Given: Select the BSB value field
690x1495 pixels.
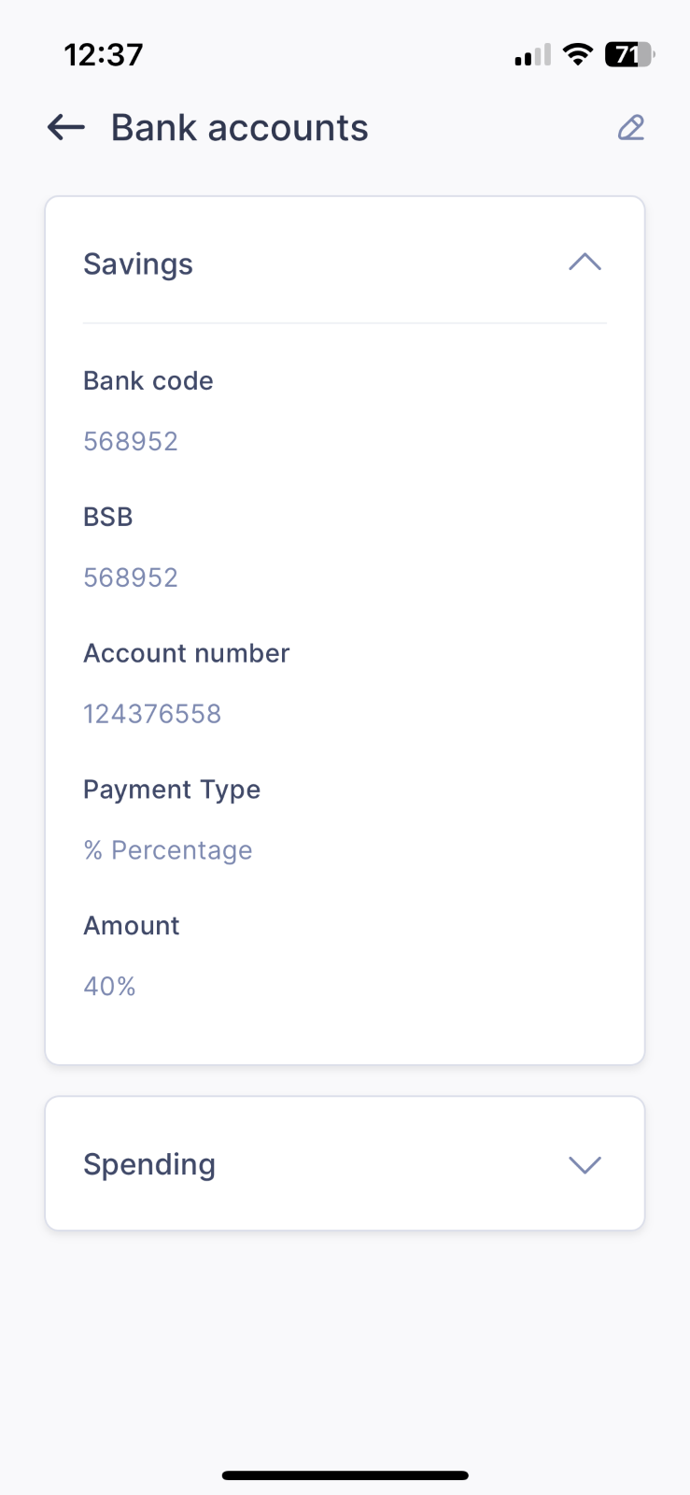Looking at the screenshot, I should pos(131,577).
